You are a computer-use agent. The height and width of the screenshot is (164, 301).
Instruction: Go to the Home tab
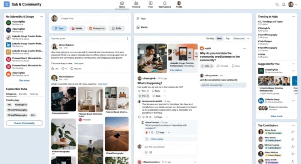[122, 5]
